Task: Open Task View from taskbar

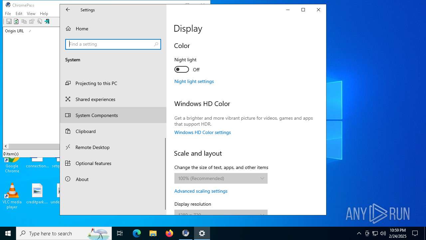Action: pos(120,233)
